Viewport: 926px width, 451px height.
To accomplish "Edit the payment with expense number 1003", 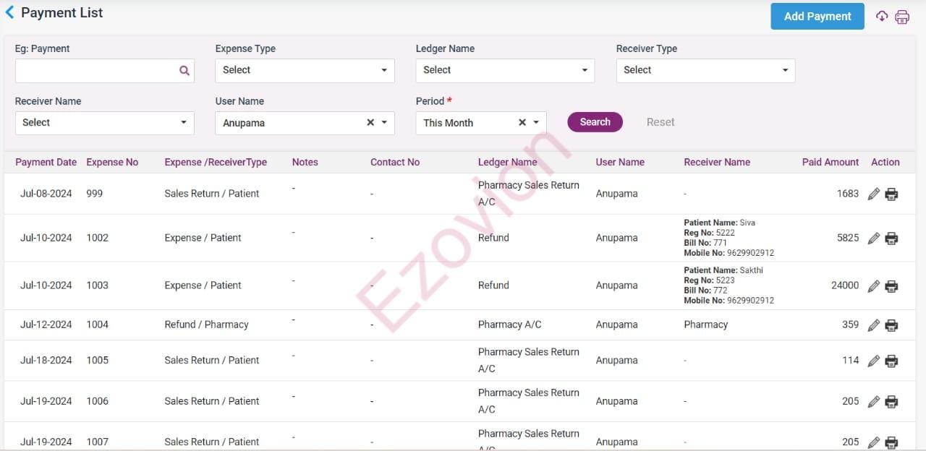I will tap(874, 285).
